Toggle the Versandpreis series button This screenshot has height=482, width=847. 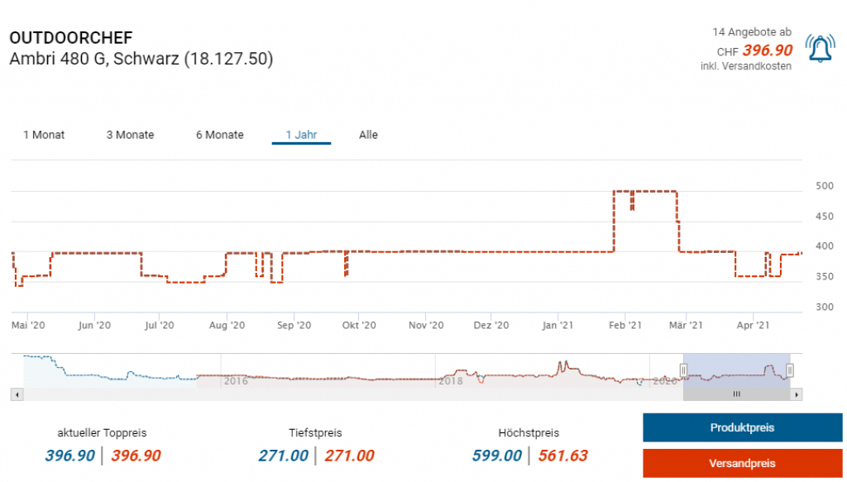[742, 463]
